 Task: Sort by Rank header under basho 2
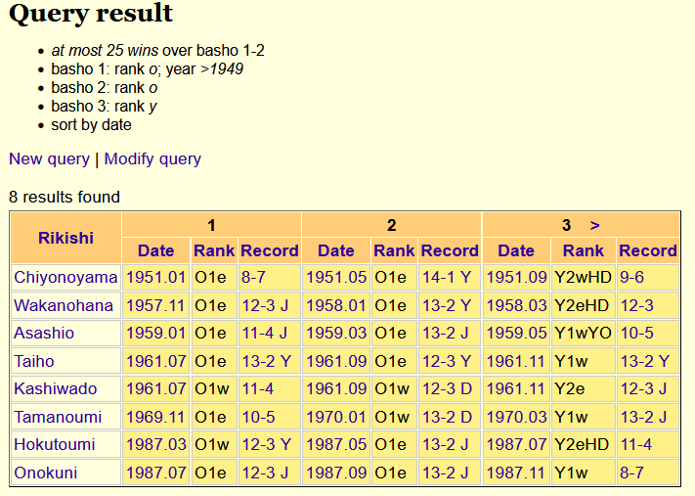[394, 250]
